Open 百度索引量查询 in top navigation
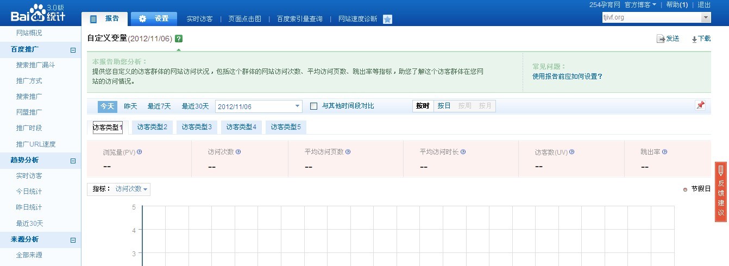The width and height of the screenshot is (729, 266). pyautogui.click(x=299, y=18)
